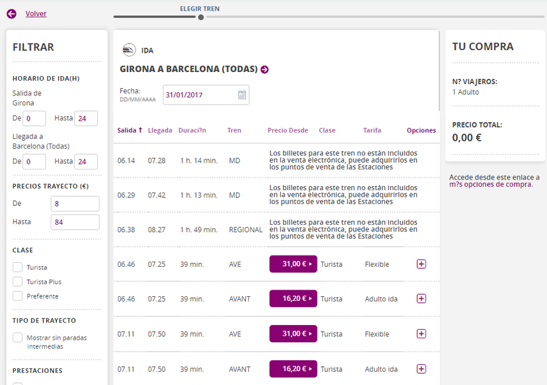Click the train icon next to IDA
Viewport: 547px width, 385px height.
click(x=129, y=50)
